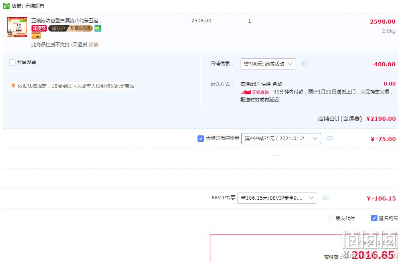
Task: Click message icon beside 88VIP dropdown
Action: point(326,198)
